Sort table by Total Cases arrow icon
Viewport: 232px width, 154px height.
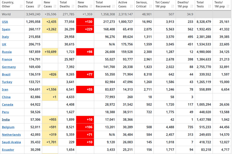click(39, 6)
